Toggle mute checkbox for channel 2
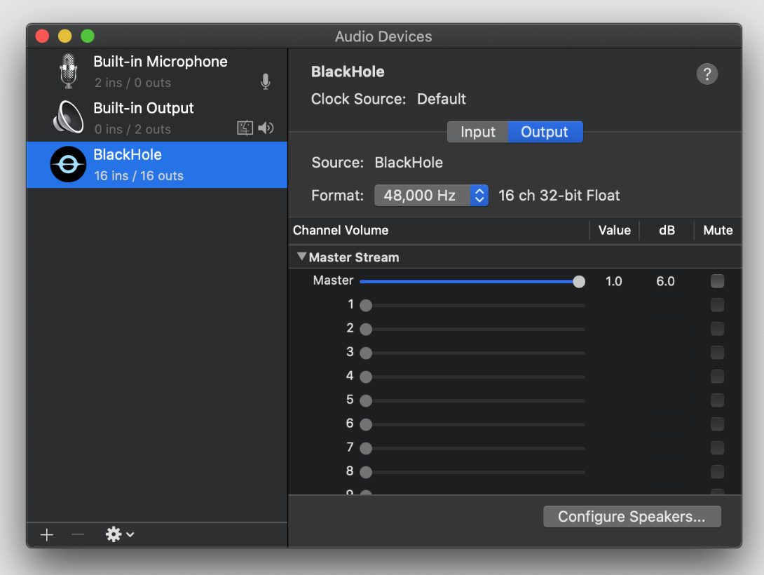Viewport: 764px width, 575px height. pos(717,329)
